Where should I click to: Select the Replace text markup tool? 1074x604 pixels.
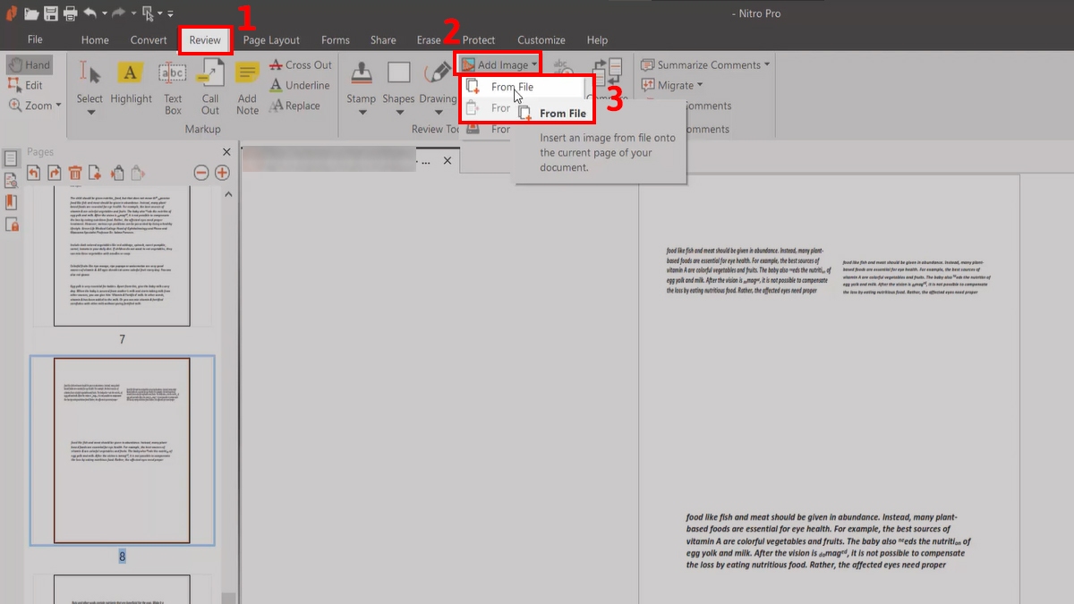[x=294, y=106]
